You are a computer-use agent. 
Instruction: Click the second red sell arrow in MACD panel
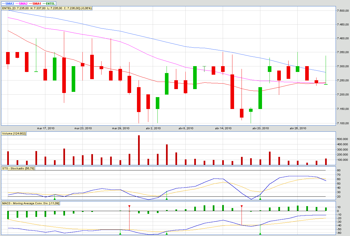tap(242, 206)
